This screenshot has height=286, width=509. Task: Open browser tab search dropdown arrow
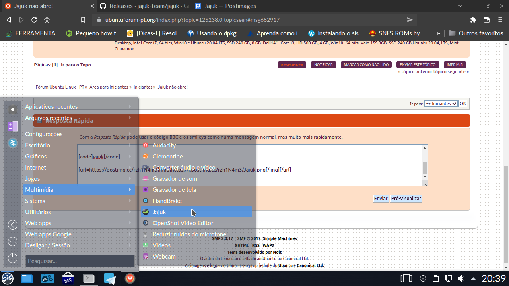click(460, 6)
